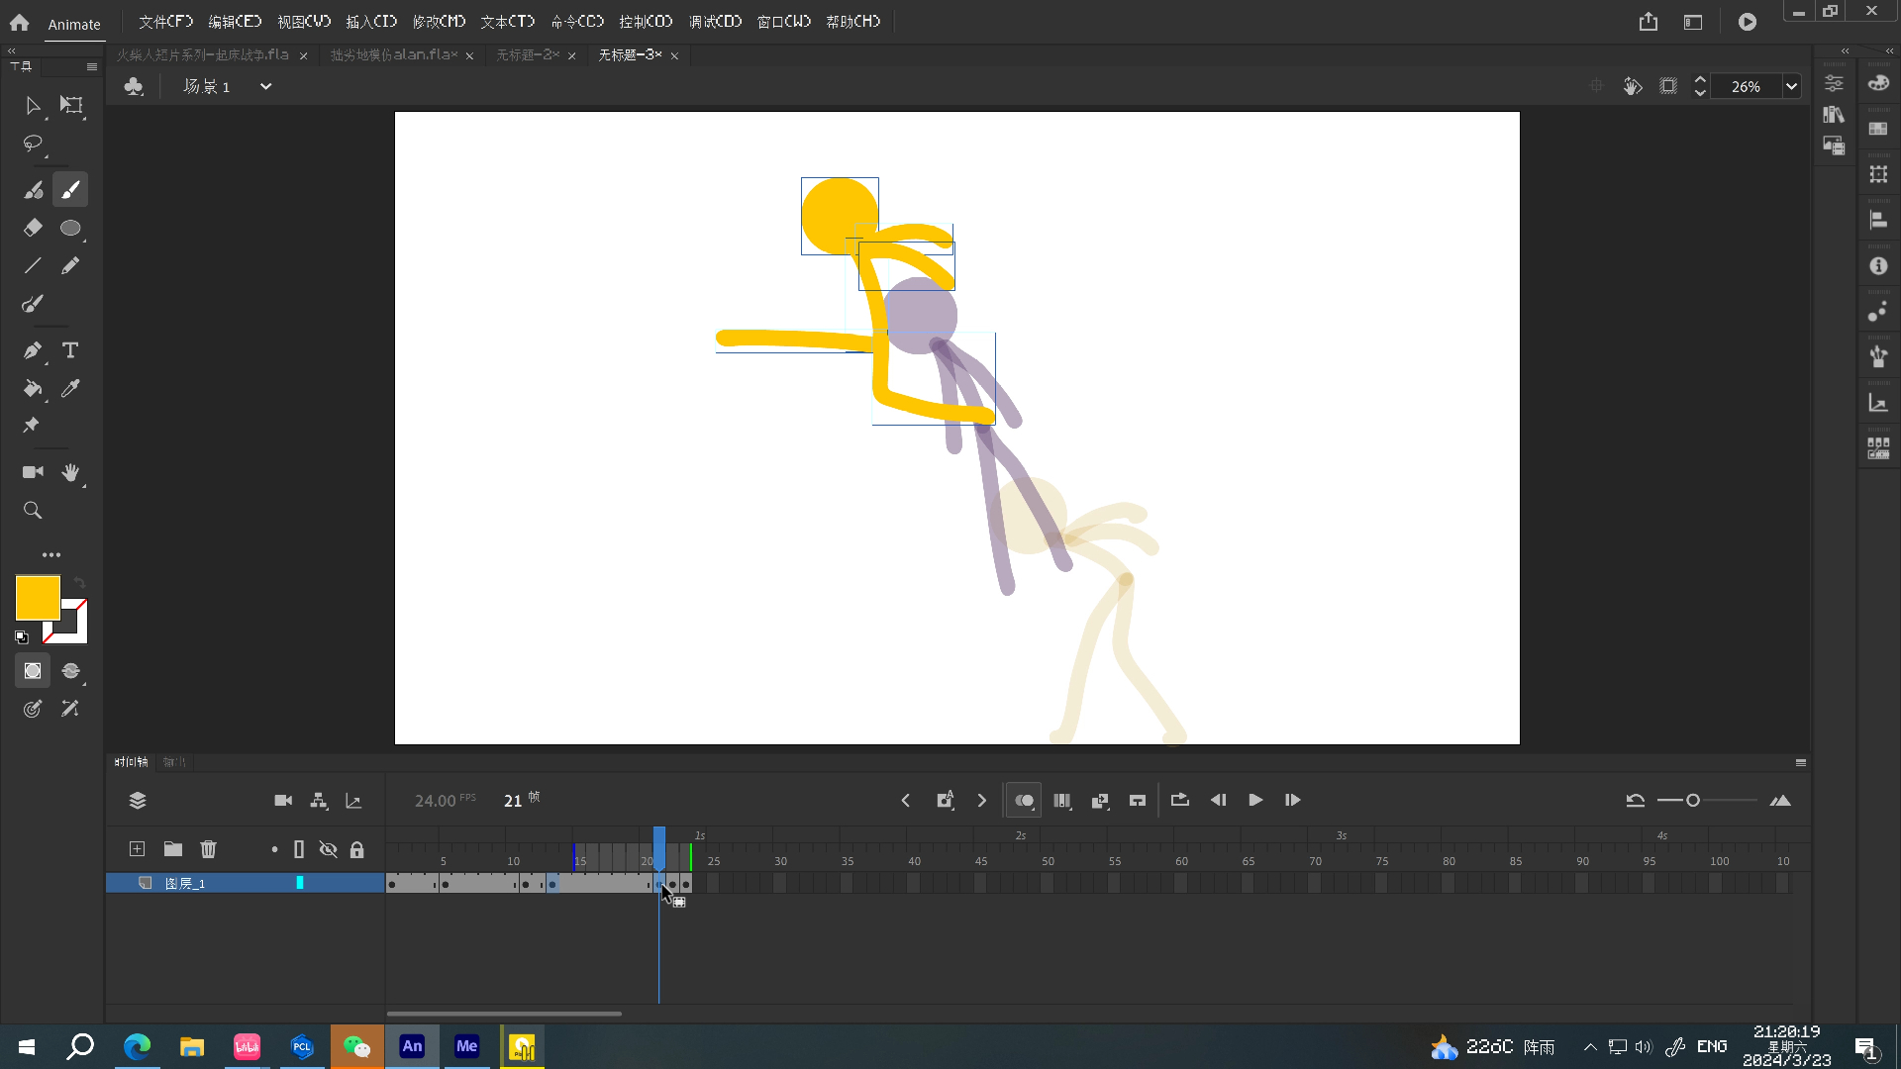Open the Align panel icon

1878,220
